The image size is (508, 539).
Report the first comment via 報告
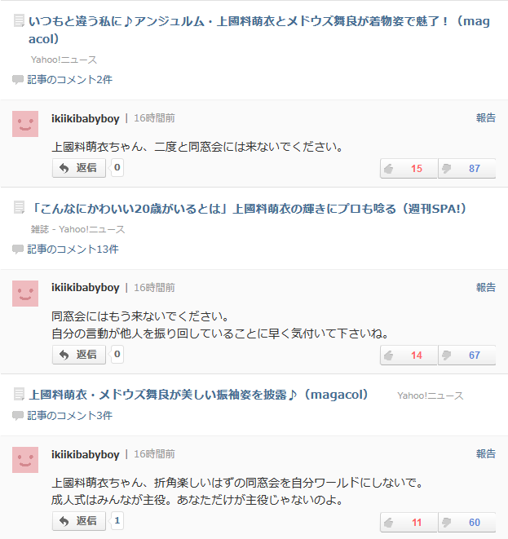[485, 118]
